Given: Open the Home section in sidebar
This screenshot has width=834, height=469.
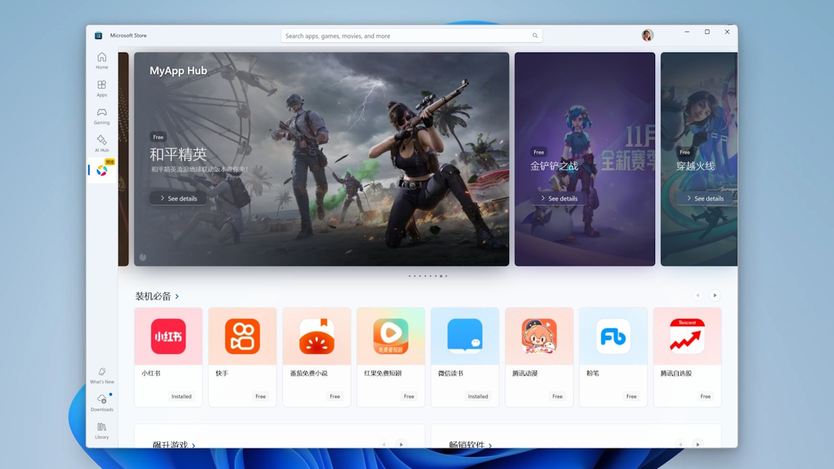Looking at the screenshot, I should (x=102, y=61).
